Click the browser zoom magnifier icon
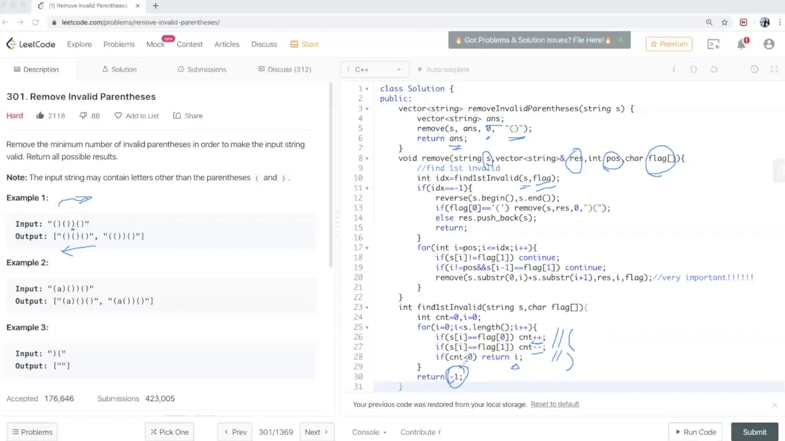 [x=709, y=22]
